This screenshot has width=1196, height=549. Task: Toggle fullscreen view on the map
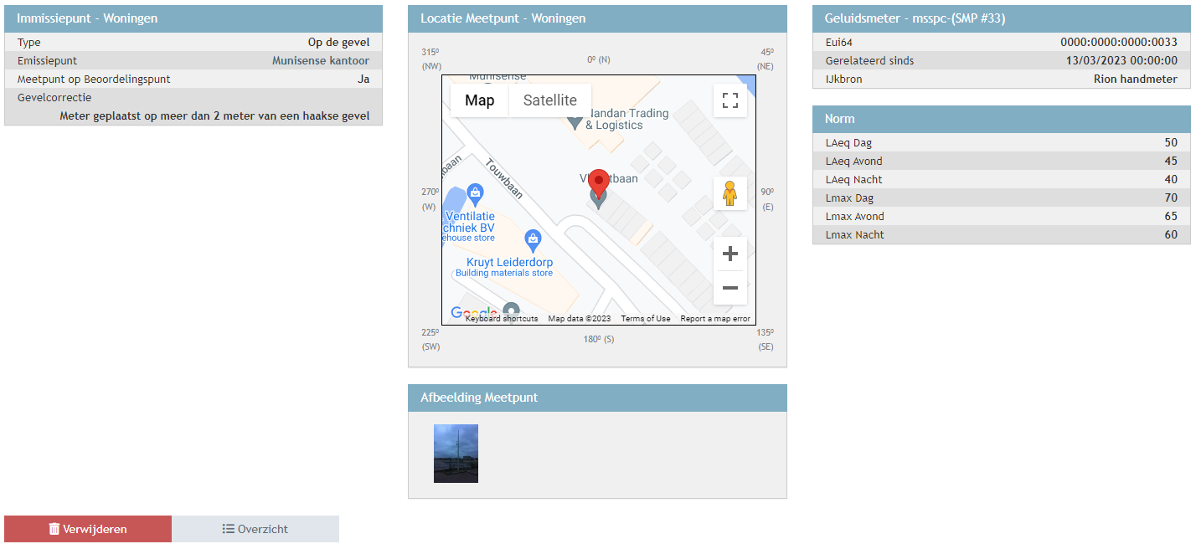click(729, 100)
